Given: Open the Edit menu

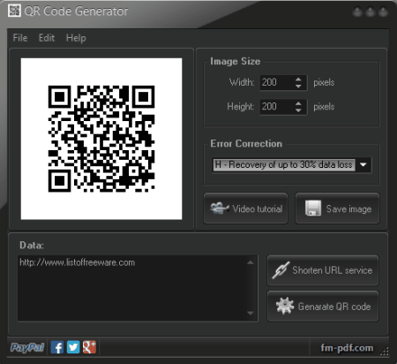Looking at the screenshot, I should (47, 38).
